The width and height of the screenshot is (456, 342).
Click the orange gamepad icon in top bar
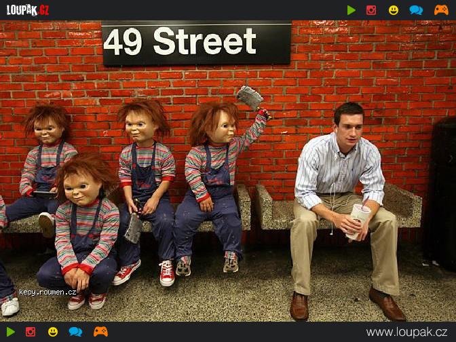[x=441, y=10]
